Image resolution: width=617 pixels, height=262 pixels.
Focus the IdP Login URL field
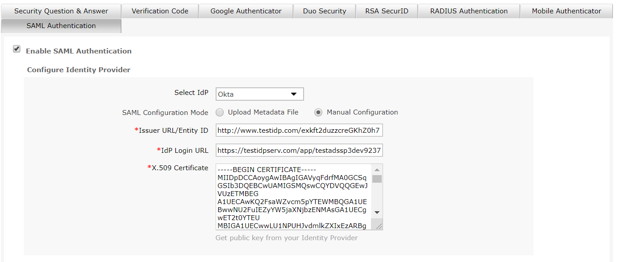(299, 151)
